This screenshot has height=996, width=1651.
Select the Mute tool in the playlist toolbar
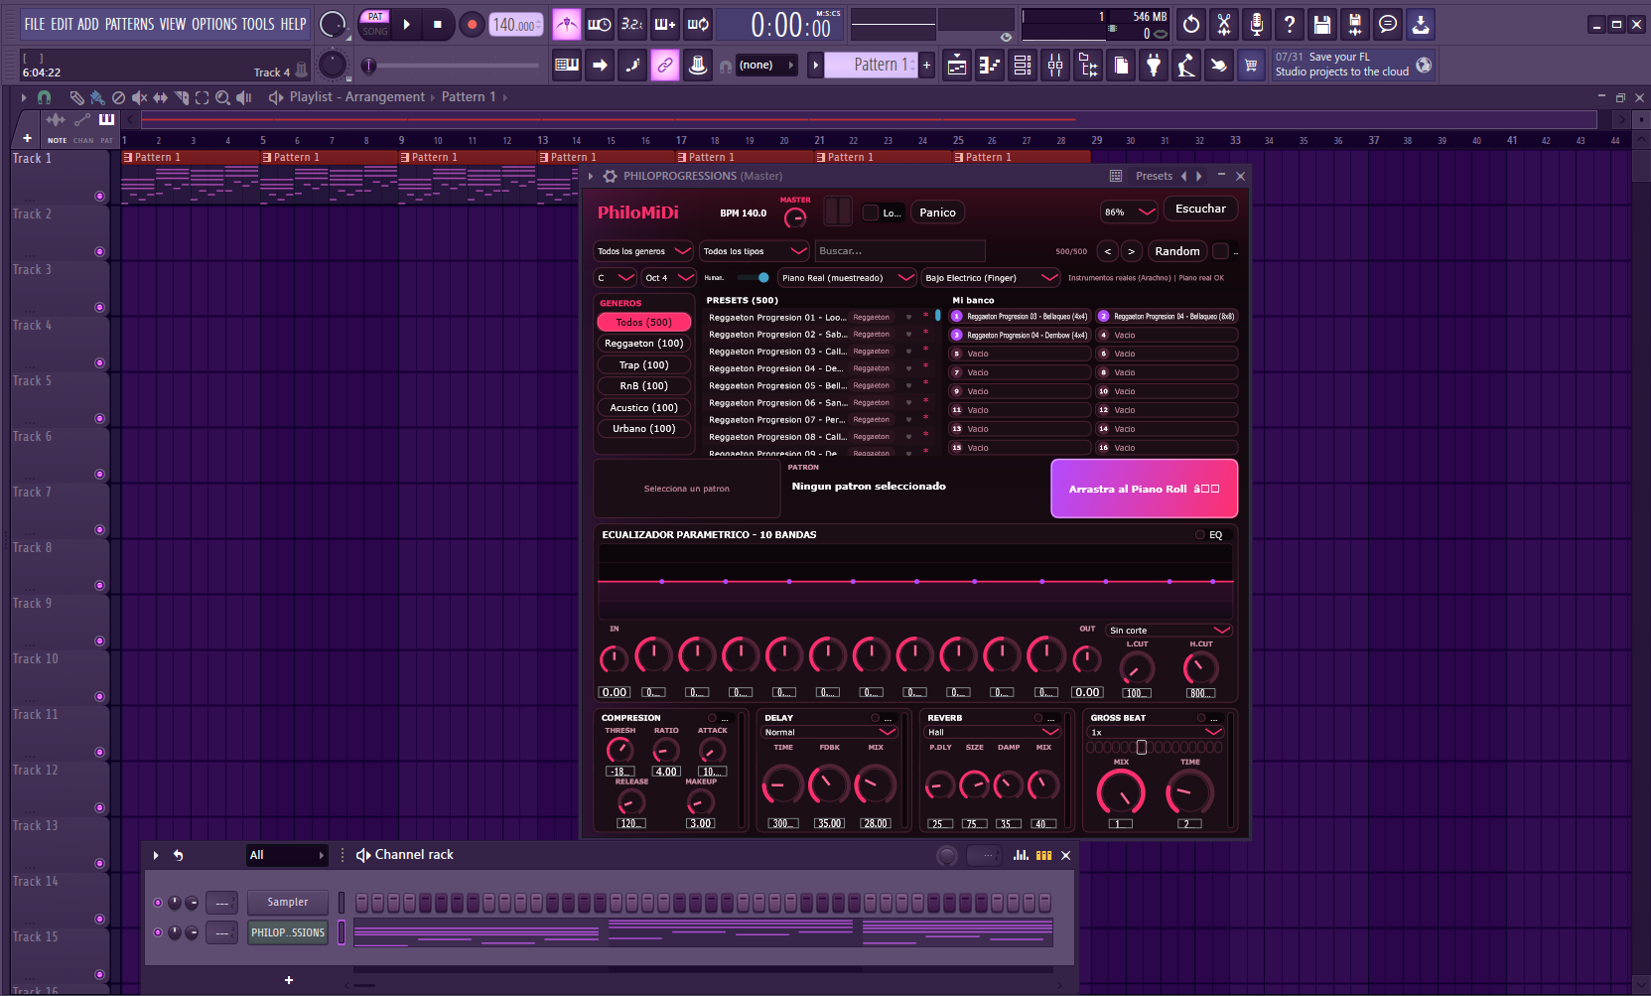pos(140,97)
